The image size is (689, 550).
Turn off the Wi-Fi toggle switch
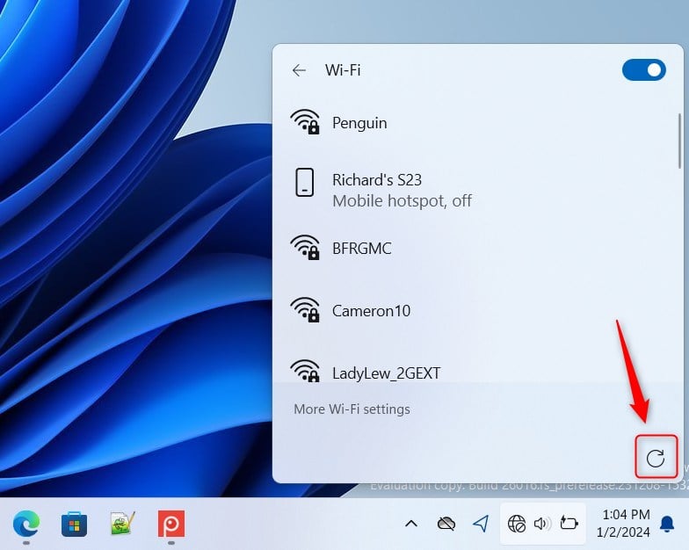[x=643, y=70]
